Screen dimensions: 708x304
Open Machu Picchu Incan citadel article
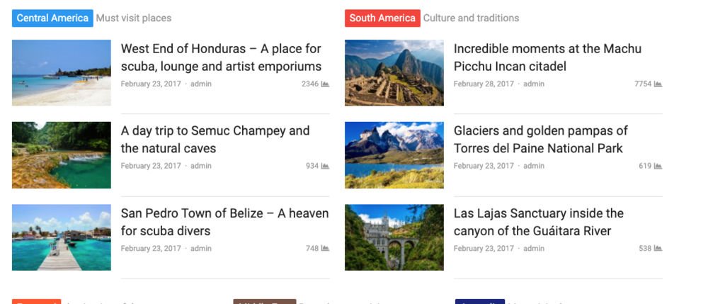548,57
